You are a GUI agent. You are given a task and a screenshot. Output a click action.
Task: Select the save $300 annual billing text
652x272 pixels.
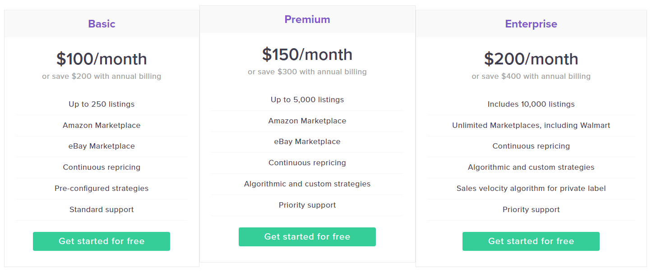(x=307, y=72)
